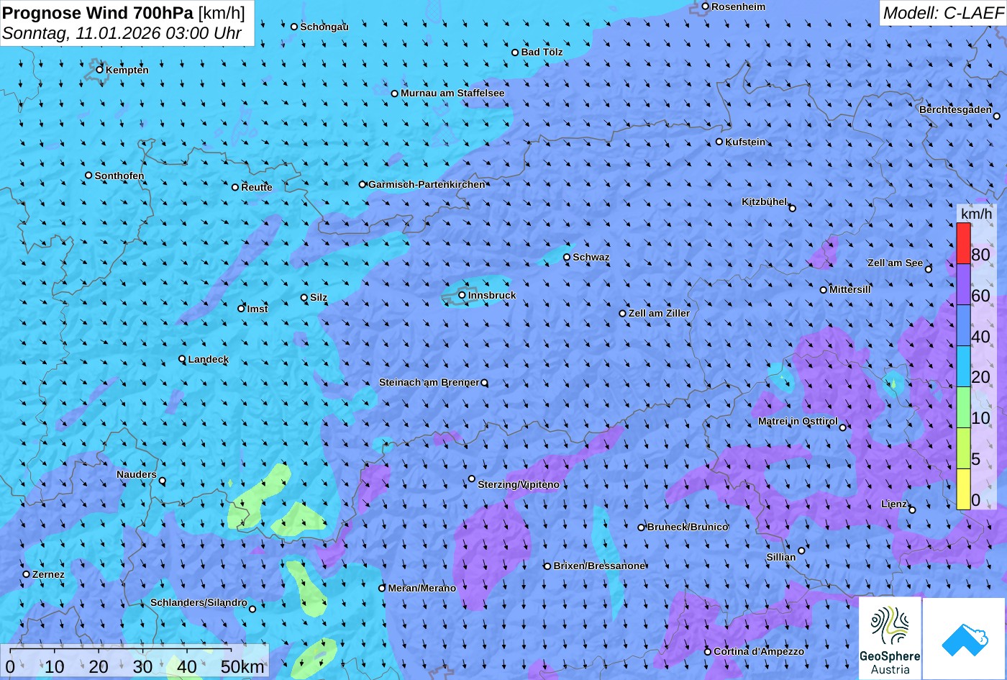
Task: Click the '50km' scale bar label
Action: [242, 667]
